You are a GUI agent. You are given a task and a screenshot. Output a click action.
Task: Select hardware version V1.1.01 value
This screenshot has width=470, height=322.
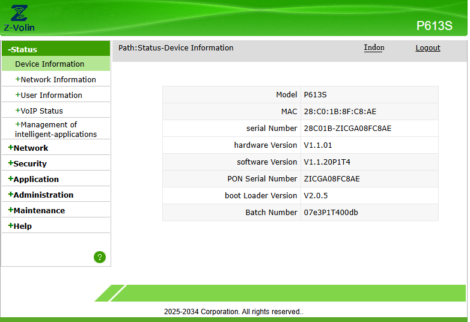pos(318,145)
